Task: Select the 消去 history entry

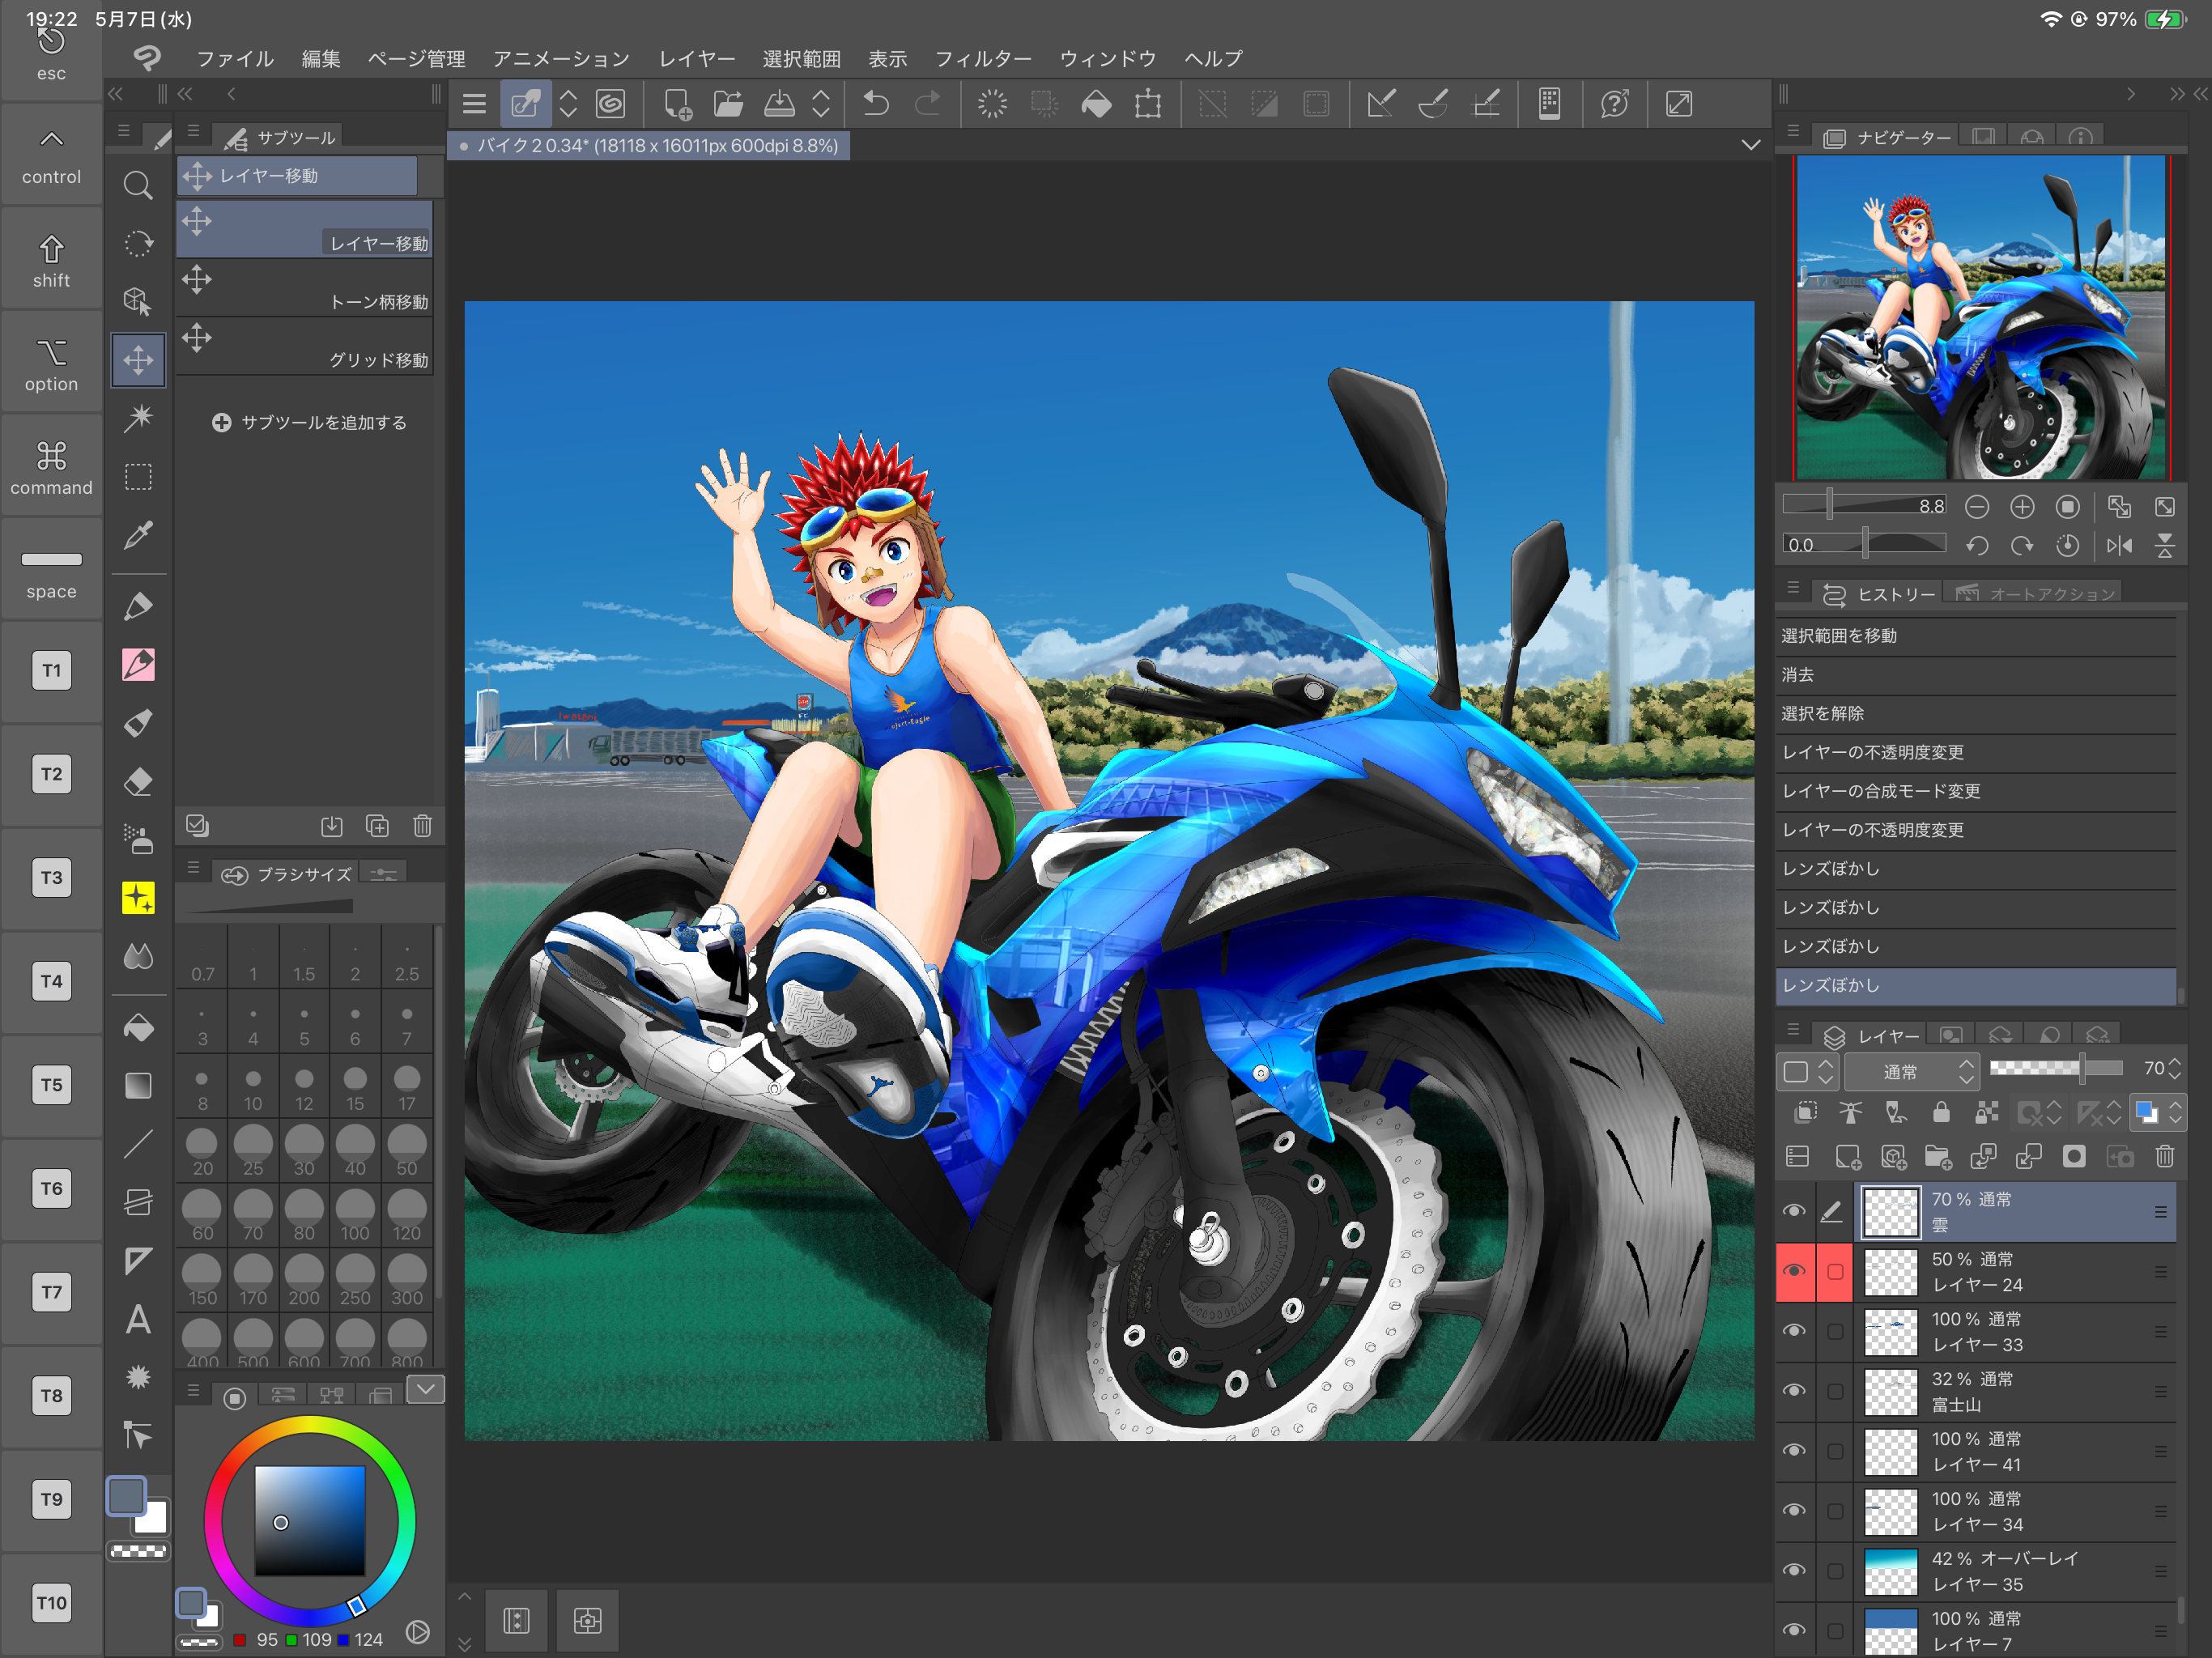Action: click(1975, 675)
